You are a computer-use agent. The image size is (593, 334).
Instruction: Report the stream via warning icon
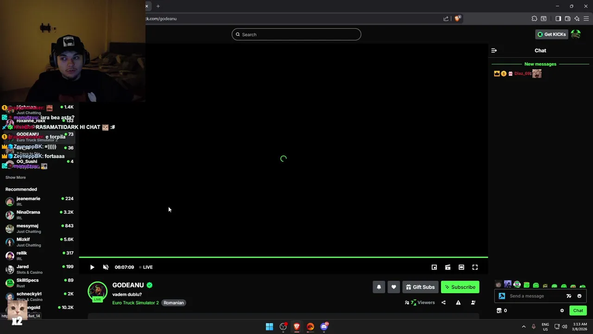pos(458,303)
